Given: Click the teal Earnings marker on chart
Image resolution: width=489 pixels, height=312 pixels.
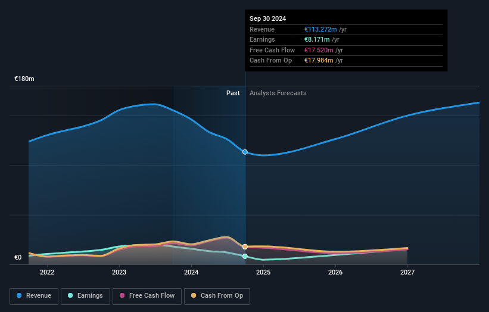Looking at the screenshot, I should tap(245, 256).
